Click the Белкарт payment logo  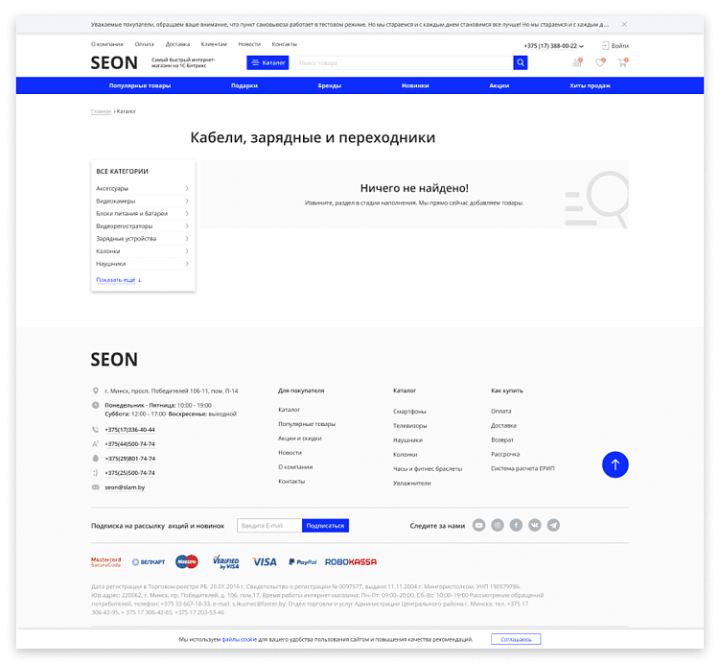click(149, 562)
